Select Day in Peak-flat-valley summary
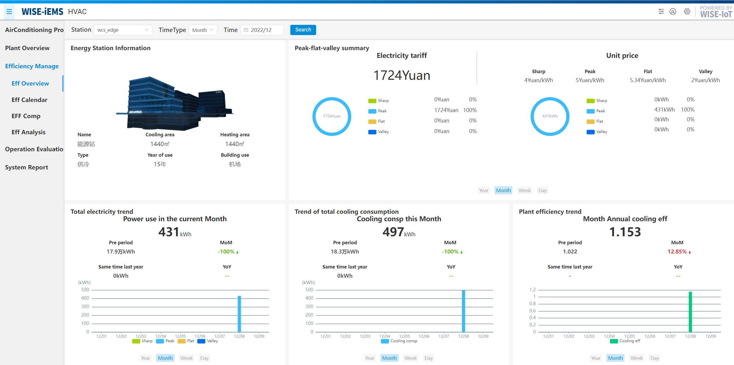Viewport: 734px width, 365px height. 542,190
